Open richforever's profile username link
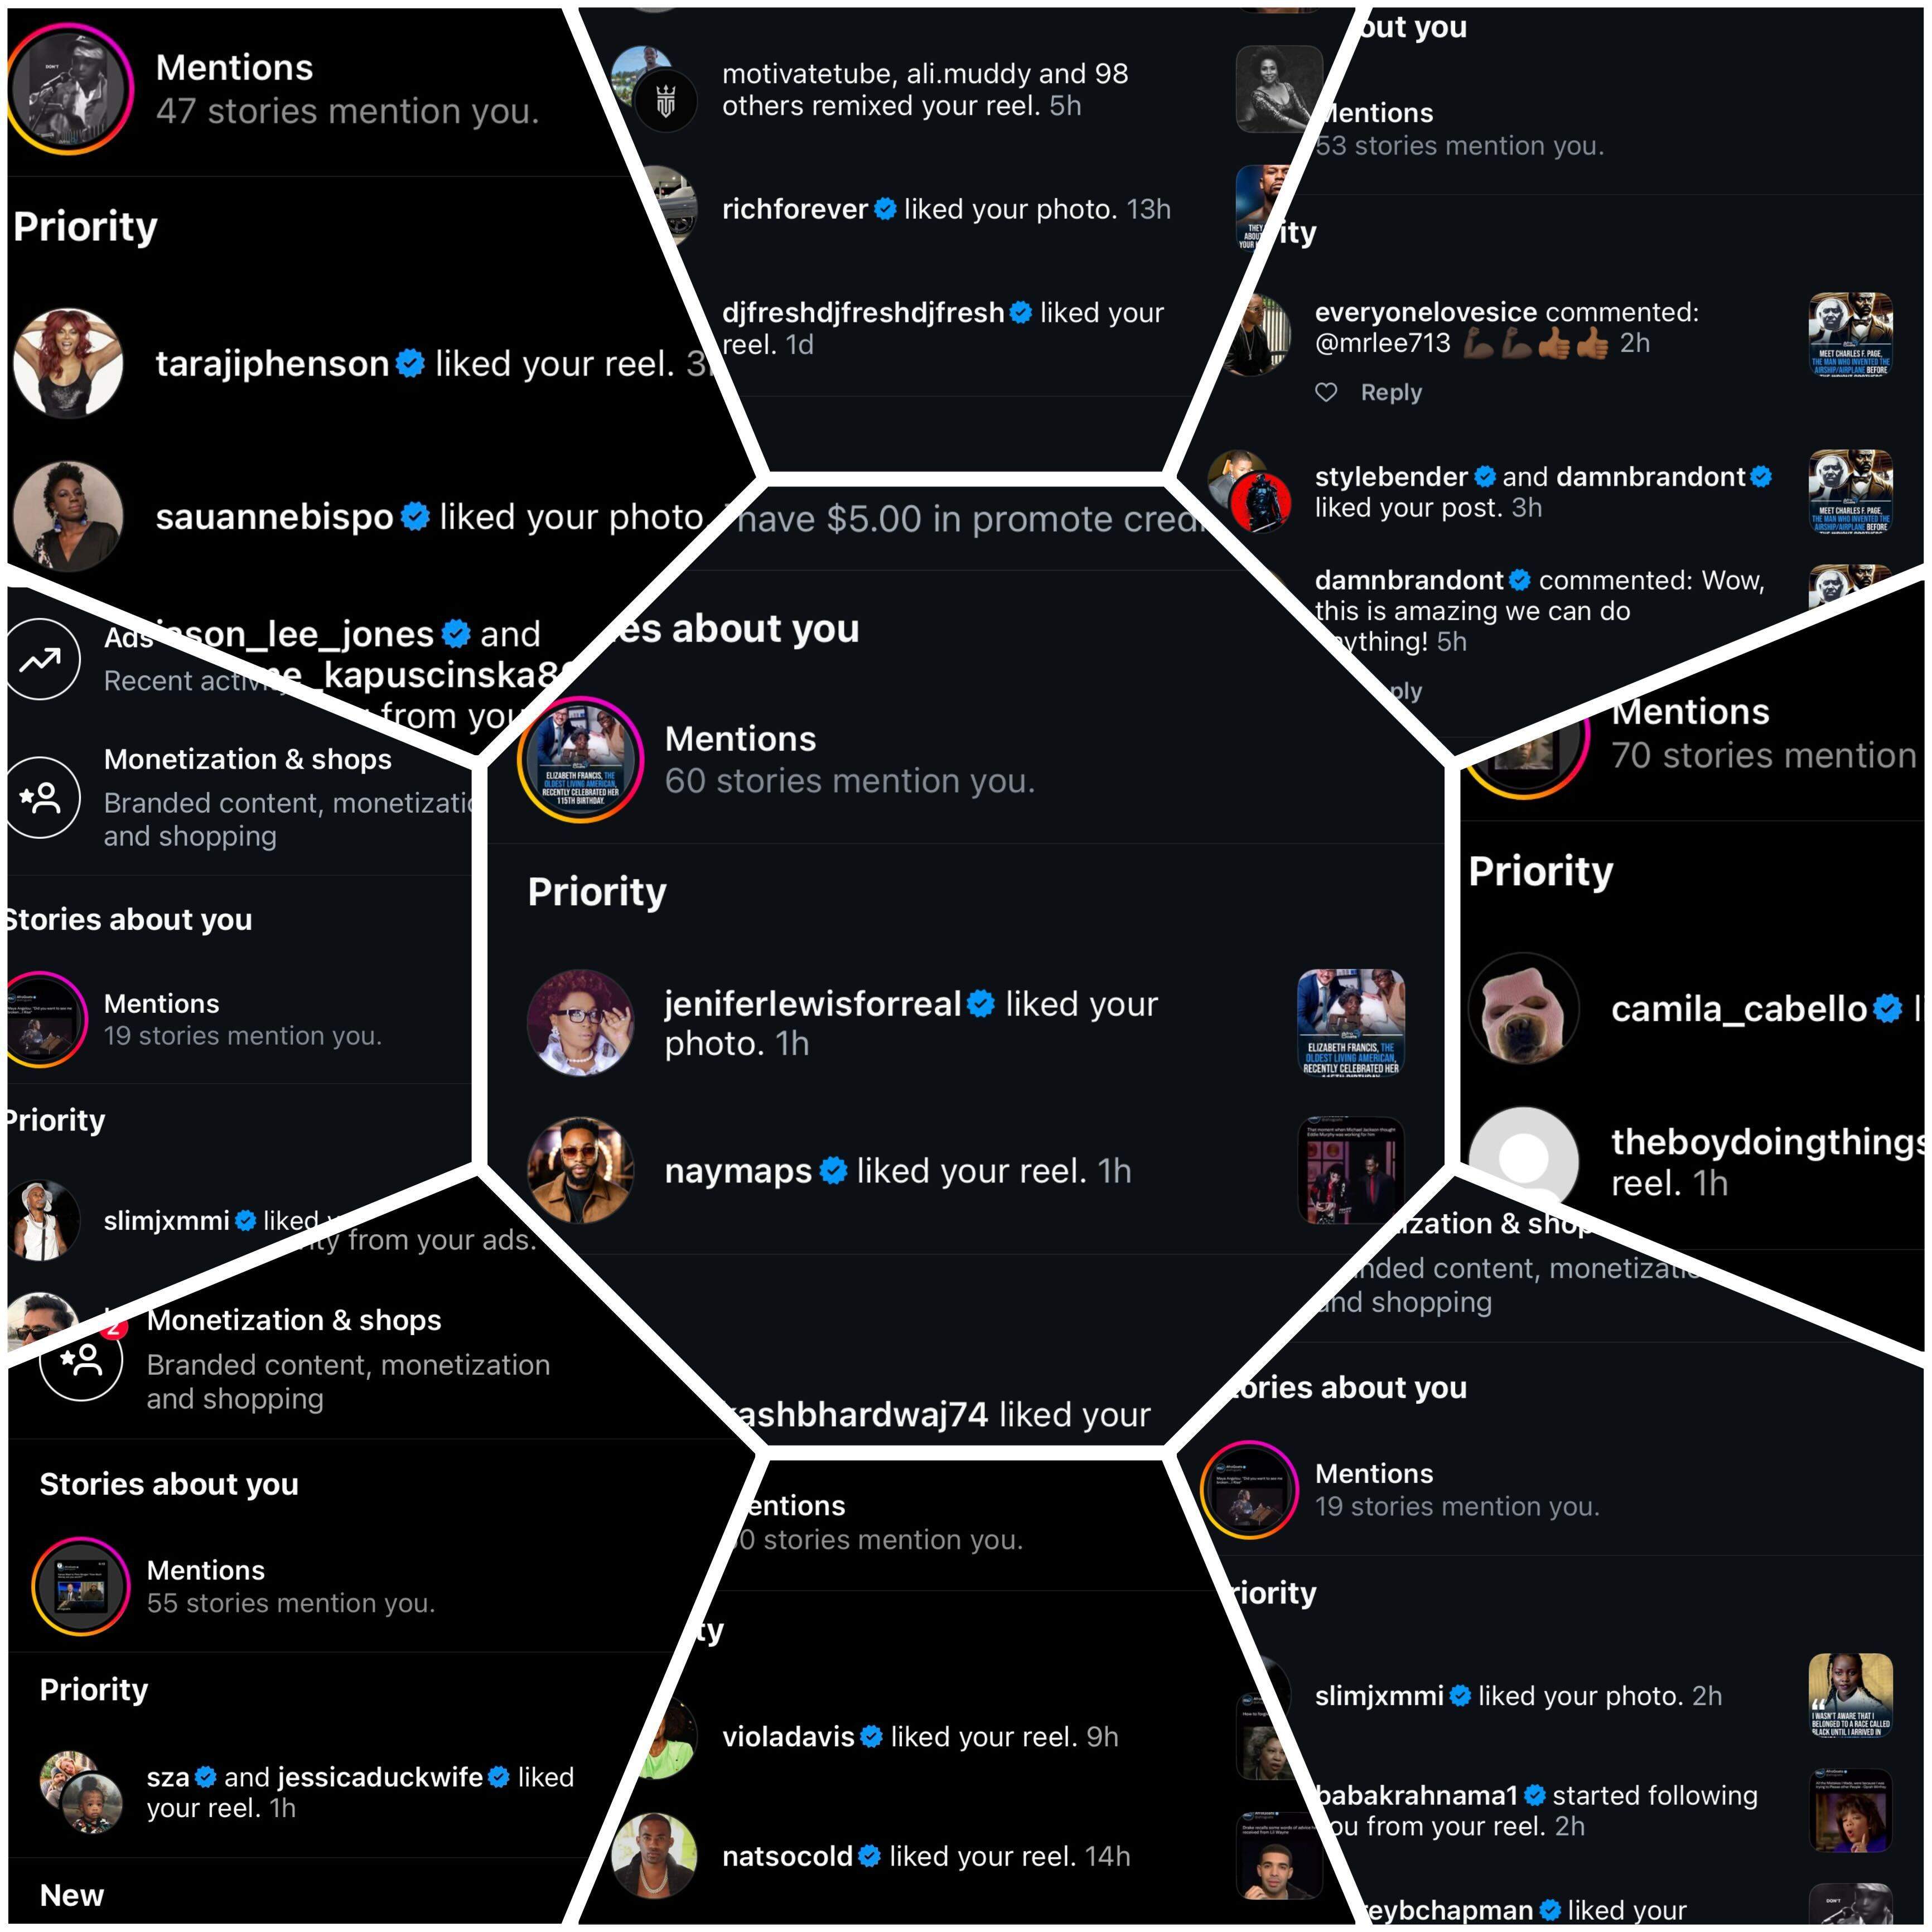This screenshot has height=1932, width=1932. click(795, 209)
